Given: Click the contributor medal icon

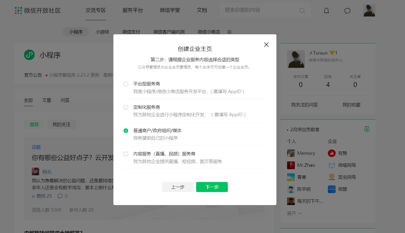Looking at the screenshot, I should coord(367,129).
